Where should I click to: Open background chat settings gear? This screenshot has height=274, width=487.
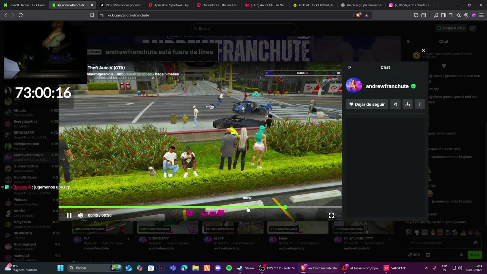pos(462,255)
